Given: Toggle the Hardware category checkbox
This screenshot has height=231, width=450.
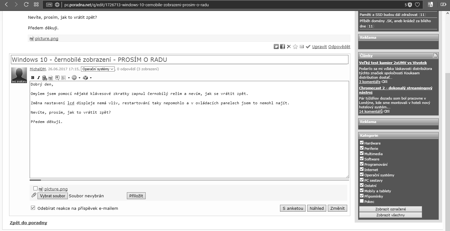Looking at the screenshot, I should (x=362, y=143).
